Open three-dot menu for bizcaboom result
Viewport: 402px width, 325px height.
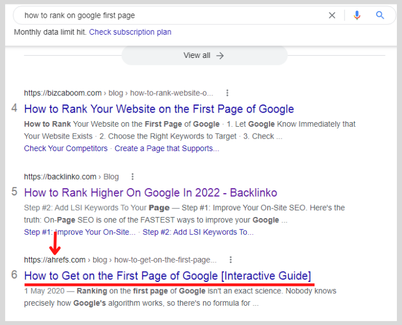click(x=227, y=93)
